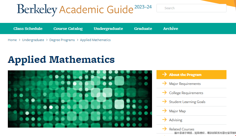Open the Class Schedule menu item

pyautogui.click(x=28, y=28)
